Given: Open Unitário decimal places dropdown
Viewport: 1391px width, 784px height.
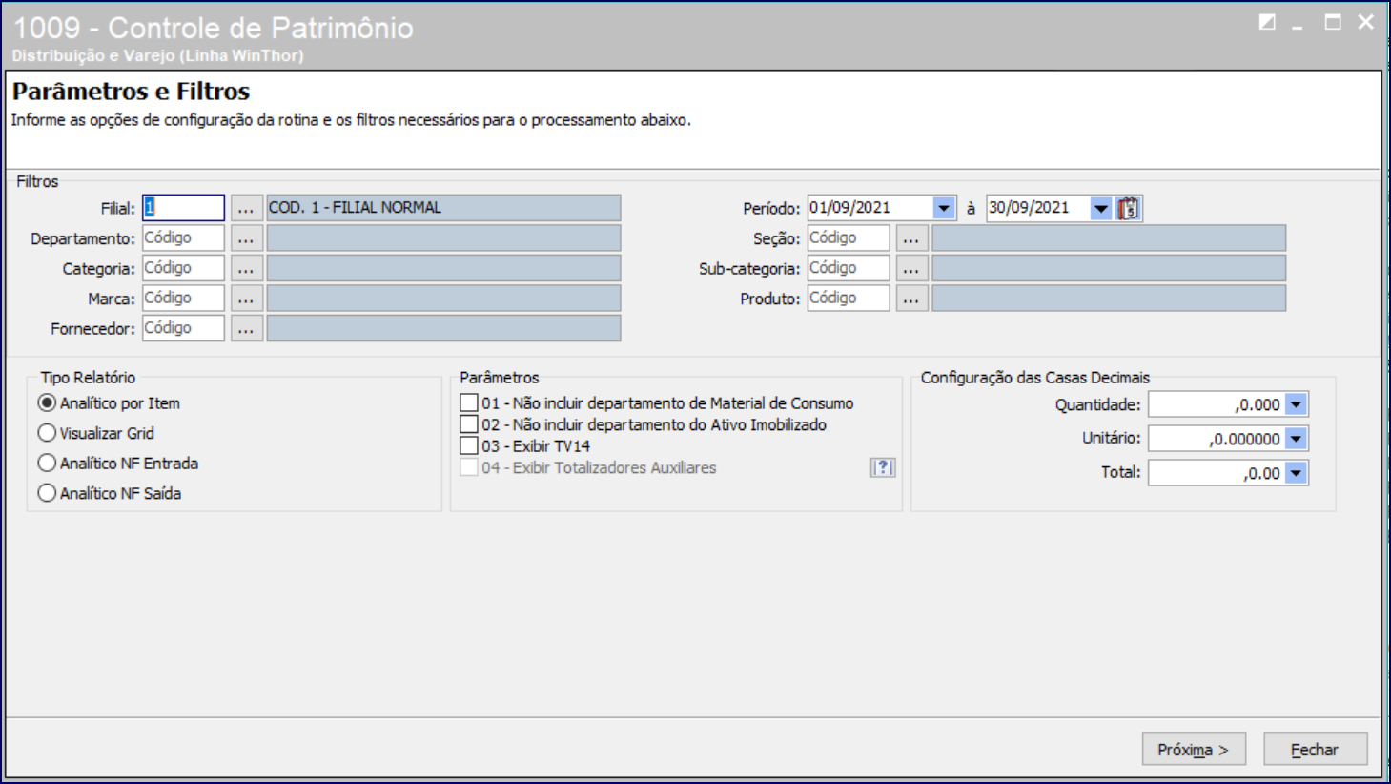Looking at the screenshot, I should click(1296, 439).
